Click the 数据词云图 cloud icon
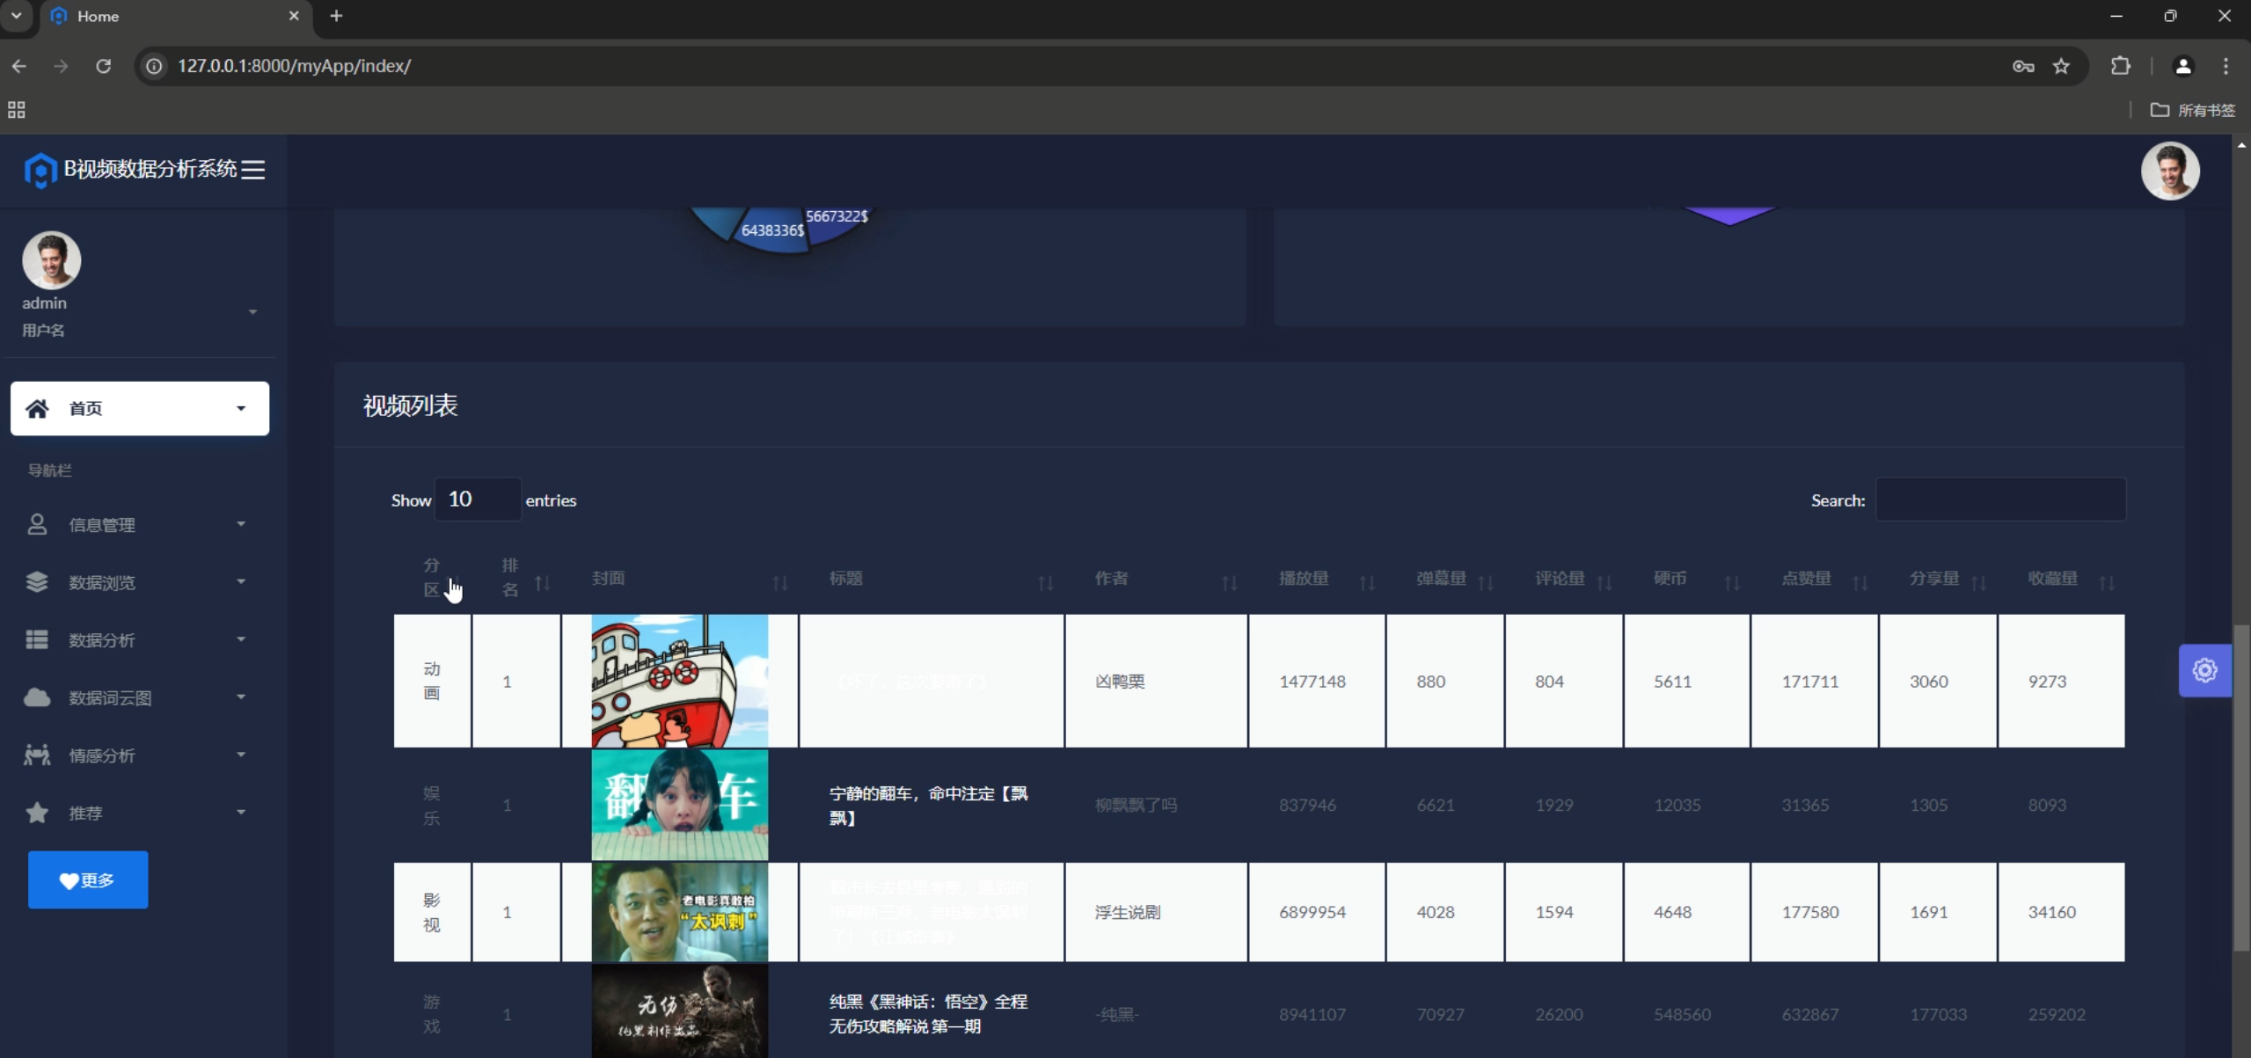The image size is (2251, 1058). [x=37, y=697]
